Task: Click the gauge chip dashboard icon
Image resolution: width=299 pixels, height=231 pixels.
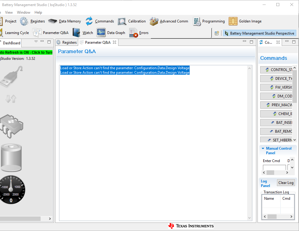Action: (12, 126)
